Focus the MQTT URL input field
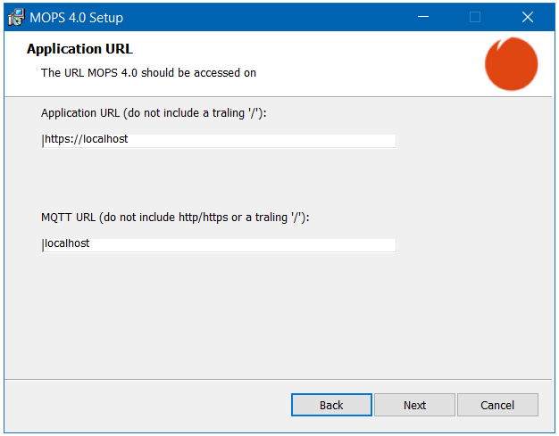Screen dimensions: 559x436 tap(219, 243)
